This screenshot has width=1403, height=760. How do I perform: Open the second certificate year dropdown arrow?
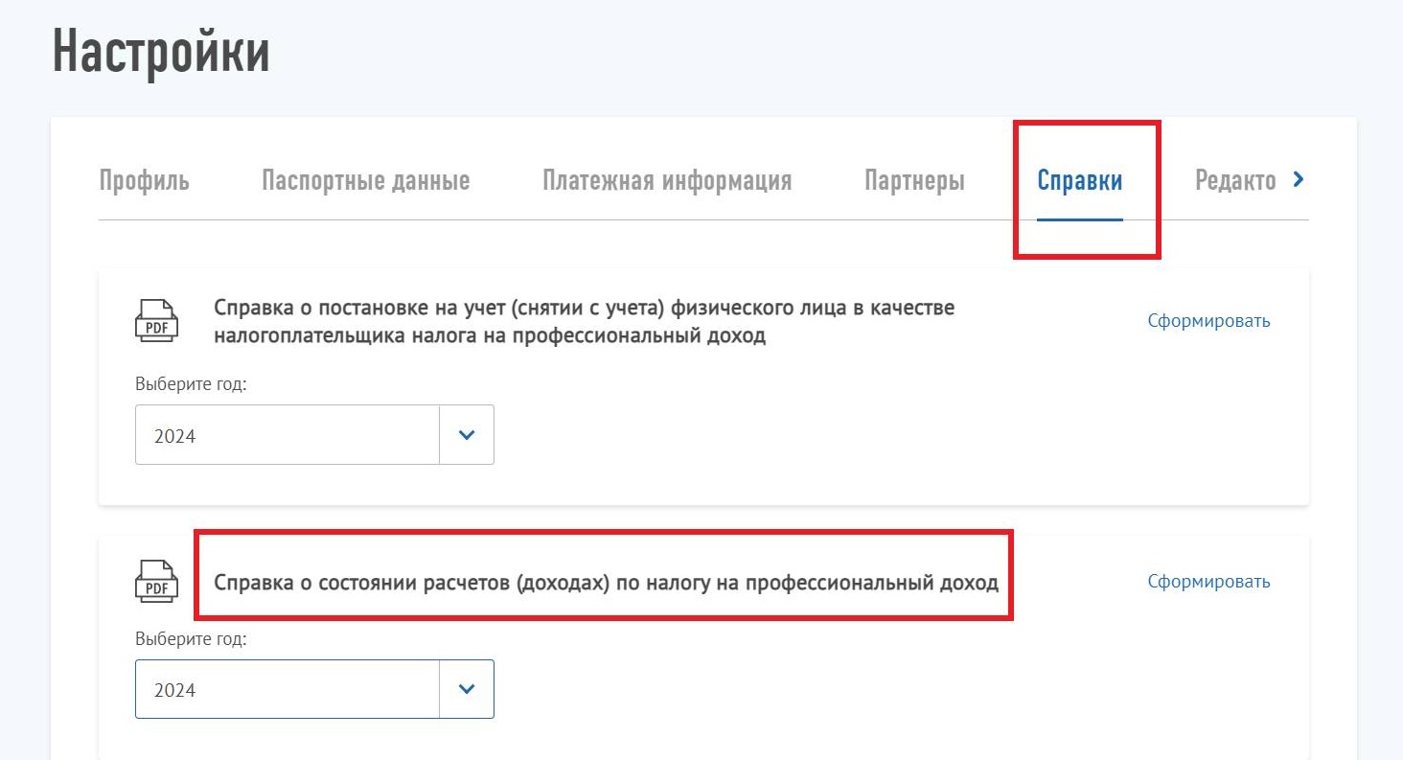467,688
